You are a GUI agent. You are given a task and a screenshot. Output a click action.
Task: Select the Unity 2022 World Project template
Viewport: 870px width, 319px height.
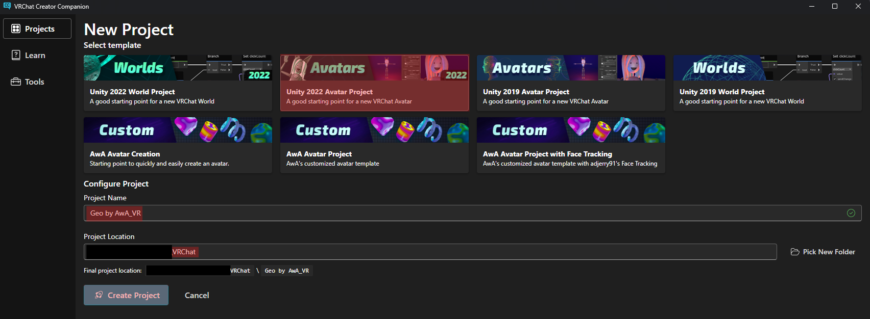pyautogui.click(x=178, y=83)
